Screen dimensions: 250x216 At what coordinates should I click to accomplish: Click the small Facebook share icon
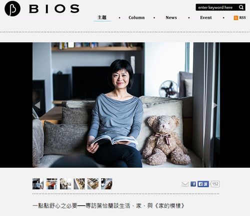point(193,184)
